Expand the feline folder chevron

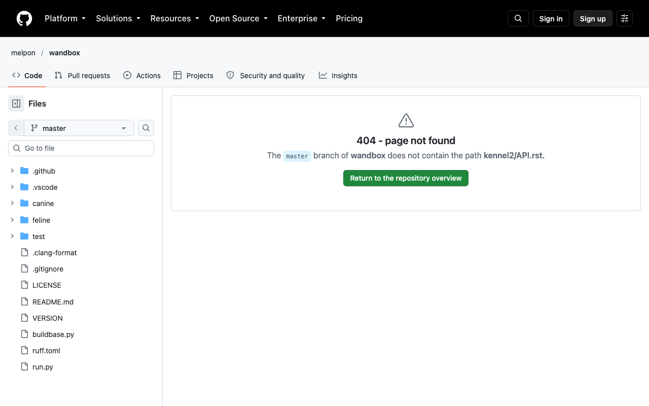pos(13,220)
